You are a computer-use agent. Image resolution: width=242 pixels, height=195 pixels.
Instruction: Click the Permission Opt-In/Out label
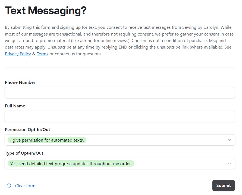27,129
